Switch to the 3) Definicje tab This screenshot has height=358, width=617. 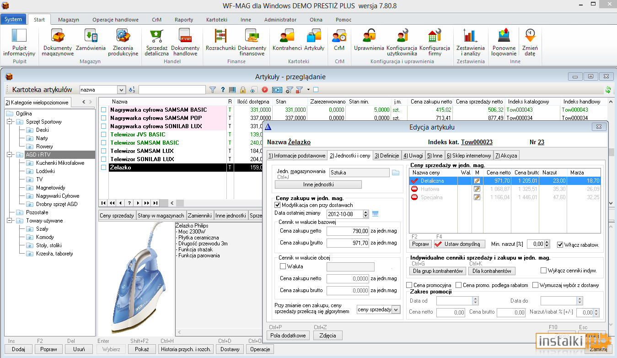[x=387, y=156]
